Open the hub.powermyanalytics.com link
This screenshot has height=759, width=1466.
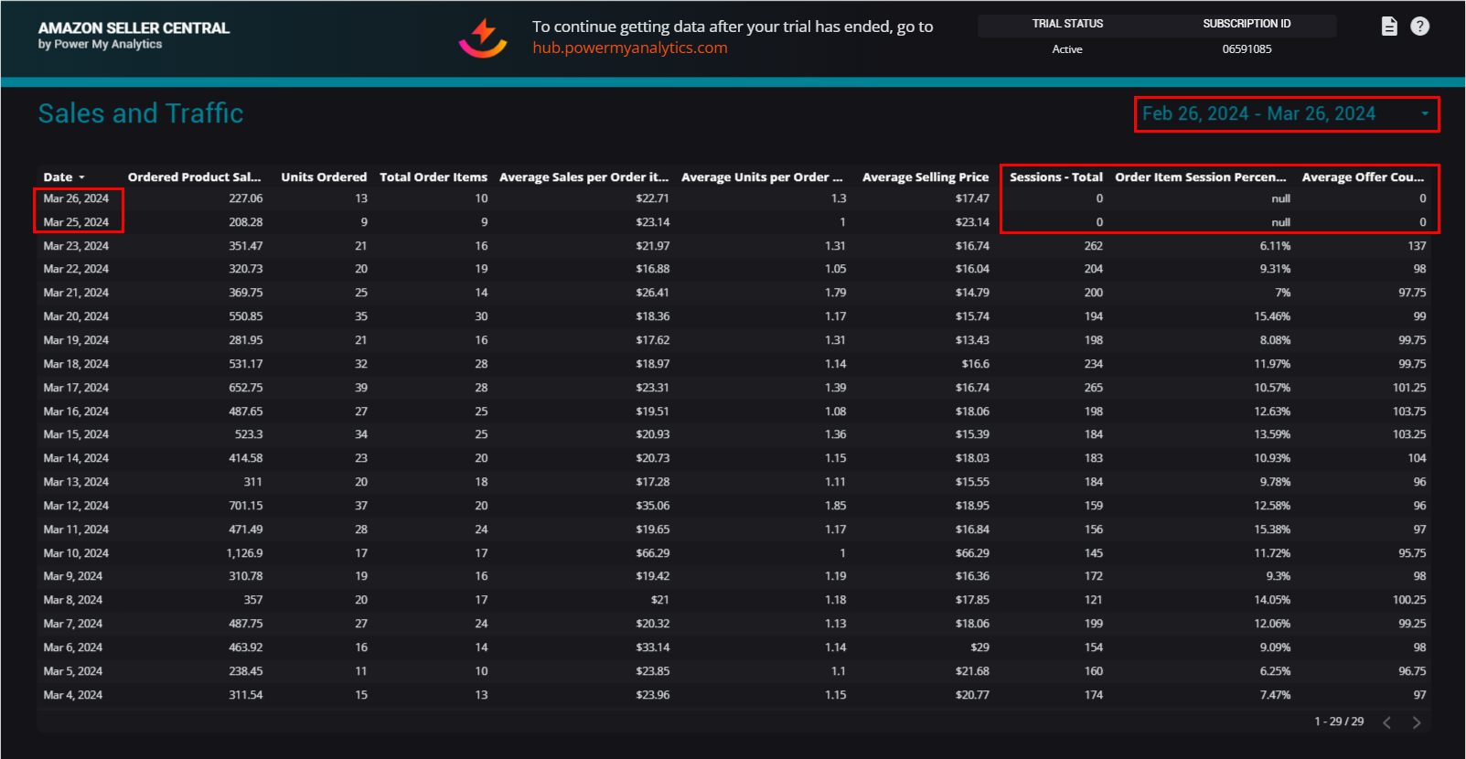[630, 48]
